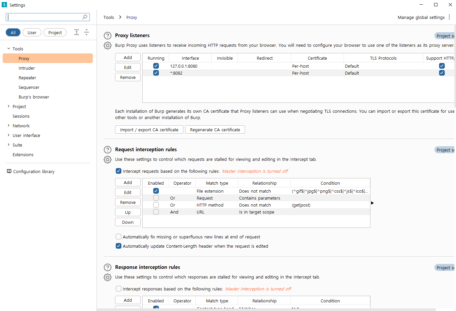Select the User settings filter

[x=32, y=32]
